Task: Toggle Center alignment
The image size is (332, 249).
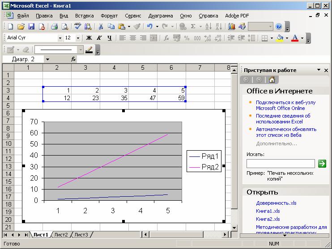Action: tap(133, 38)
